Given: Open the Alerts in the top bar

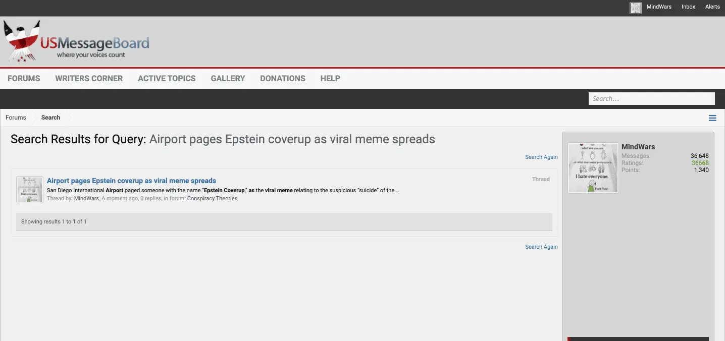Looking at the screenshot, I should coord(712,7).
